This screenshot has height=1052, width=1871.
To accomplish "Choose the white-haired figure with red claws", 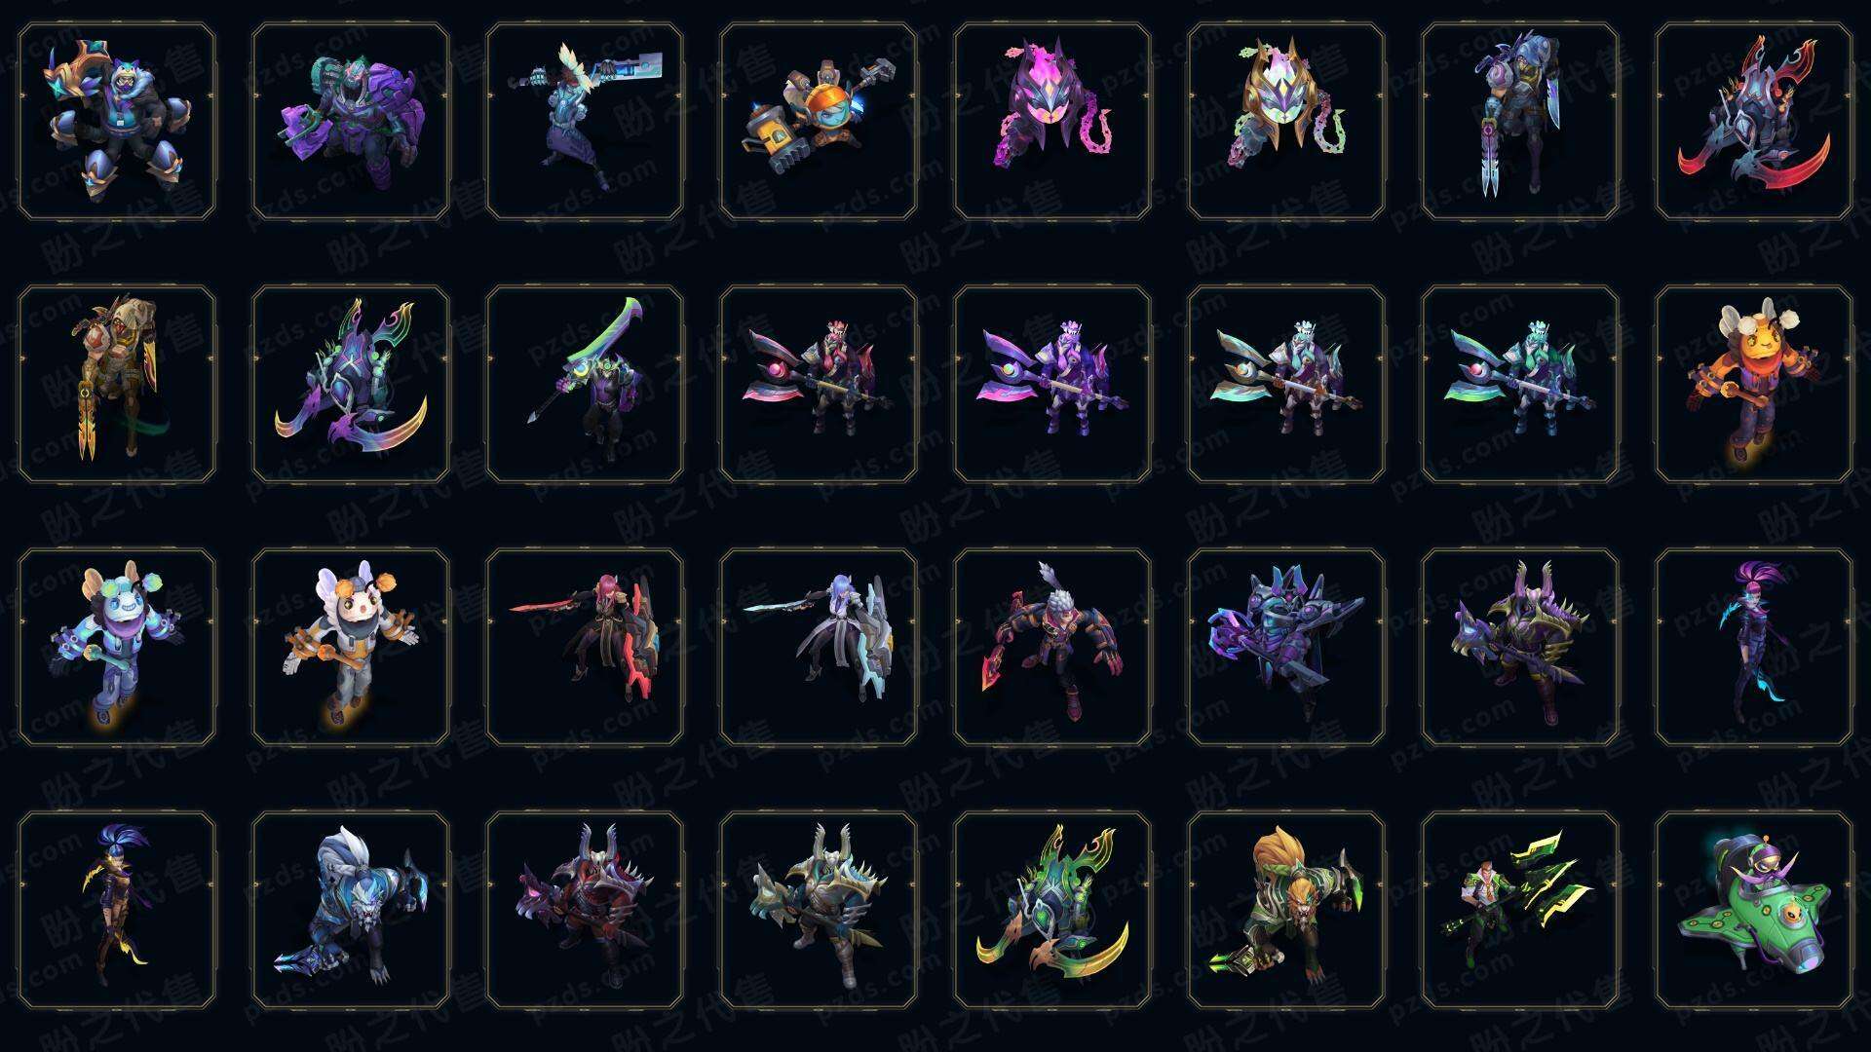I will [x=1052, y=647].
